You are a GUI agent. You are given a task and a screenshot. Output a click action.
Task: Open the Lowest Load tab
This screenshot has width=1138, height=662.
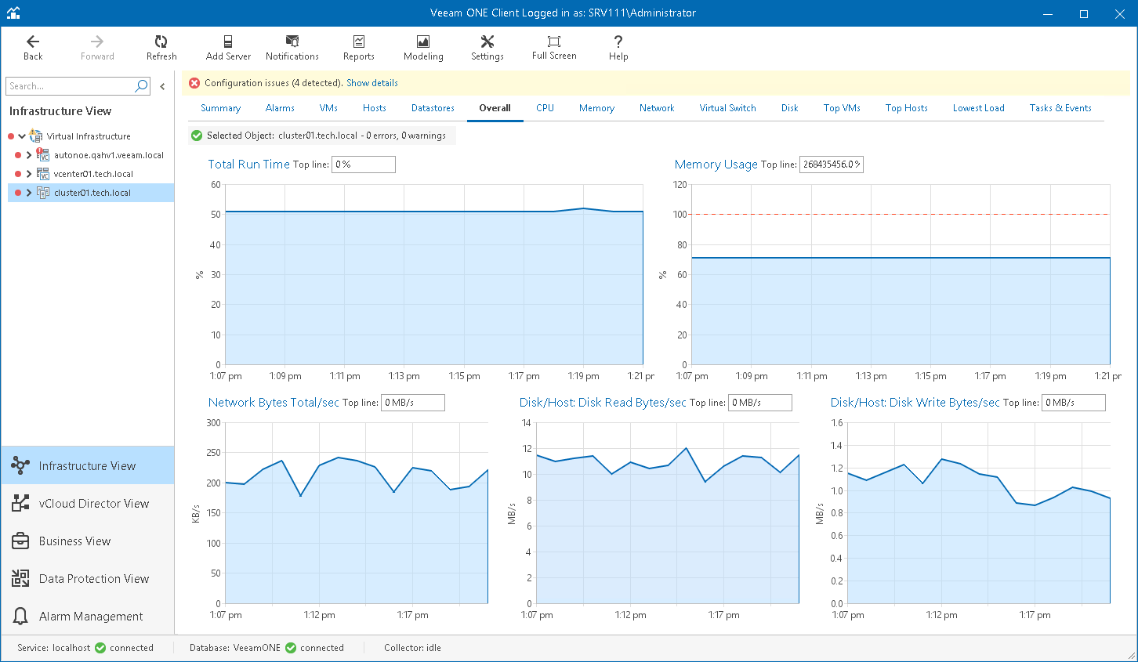click(979, 108)
